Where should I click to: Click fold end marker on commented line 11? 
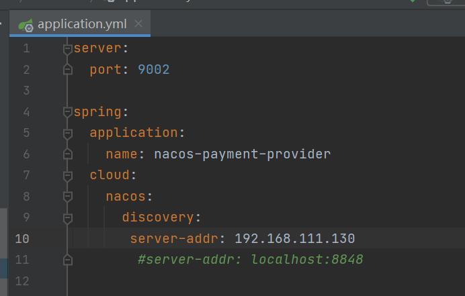(x=68, y=260)
